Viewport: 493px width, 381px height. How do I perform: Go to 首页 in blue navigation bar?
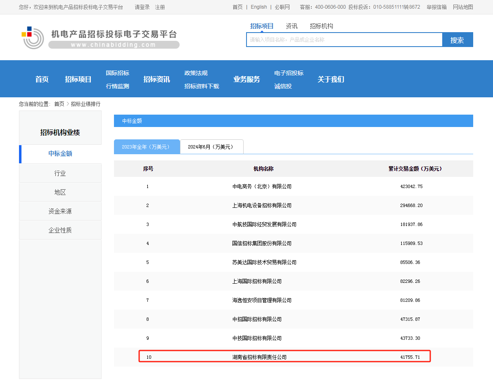42,79
